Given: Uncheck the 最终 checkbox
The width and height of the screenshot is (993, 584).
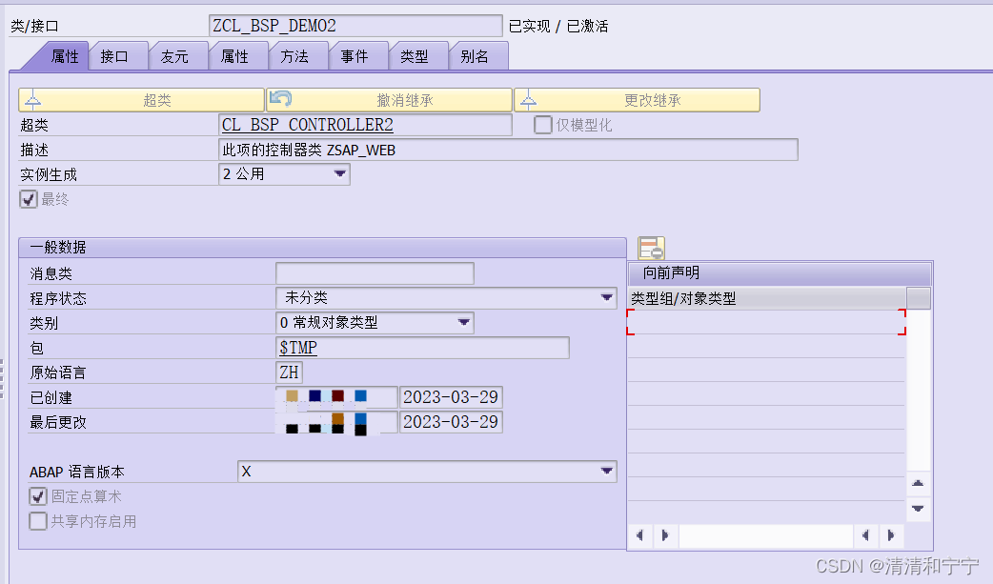Looking at the screenshot, I should (26, 198).
